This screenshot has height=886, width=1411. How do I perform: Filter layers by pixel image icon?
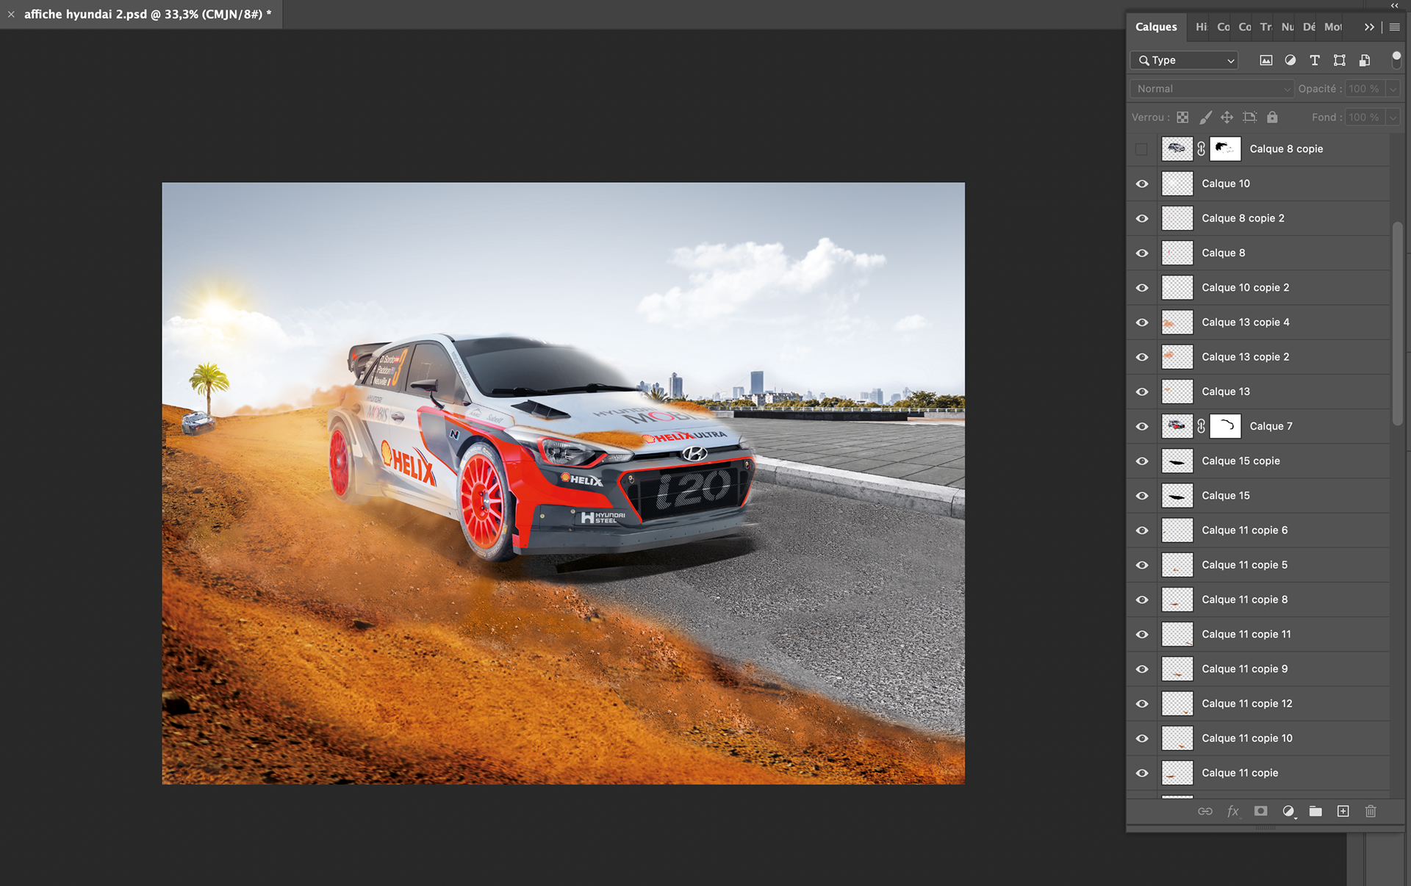1265,60
